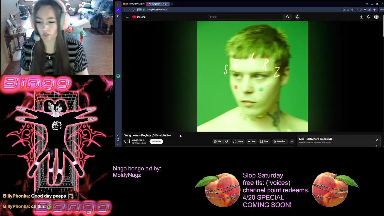
Task: Click the Dogboy video player
Action: click(x=252, y=76)
